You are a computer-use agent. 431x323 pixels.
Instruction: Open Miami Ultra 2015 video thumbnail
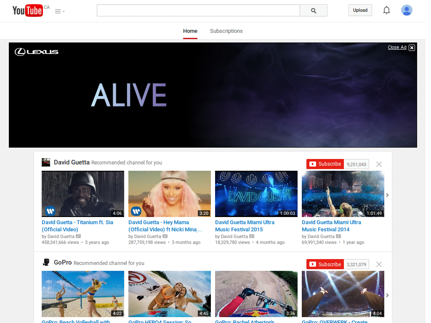click(x=256, y=194)
